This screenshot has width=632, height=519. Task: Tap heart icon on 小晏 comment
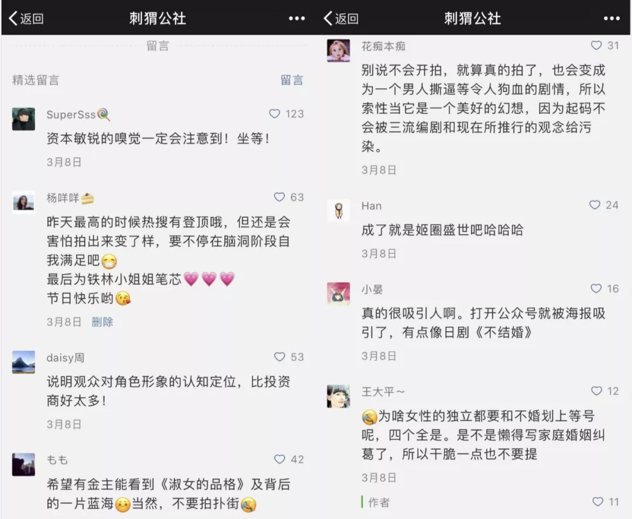tap(596, 288)
